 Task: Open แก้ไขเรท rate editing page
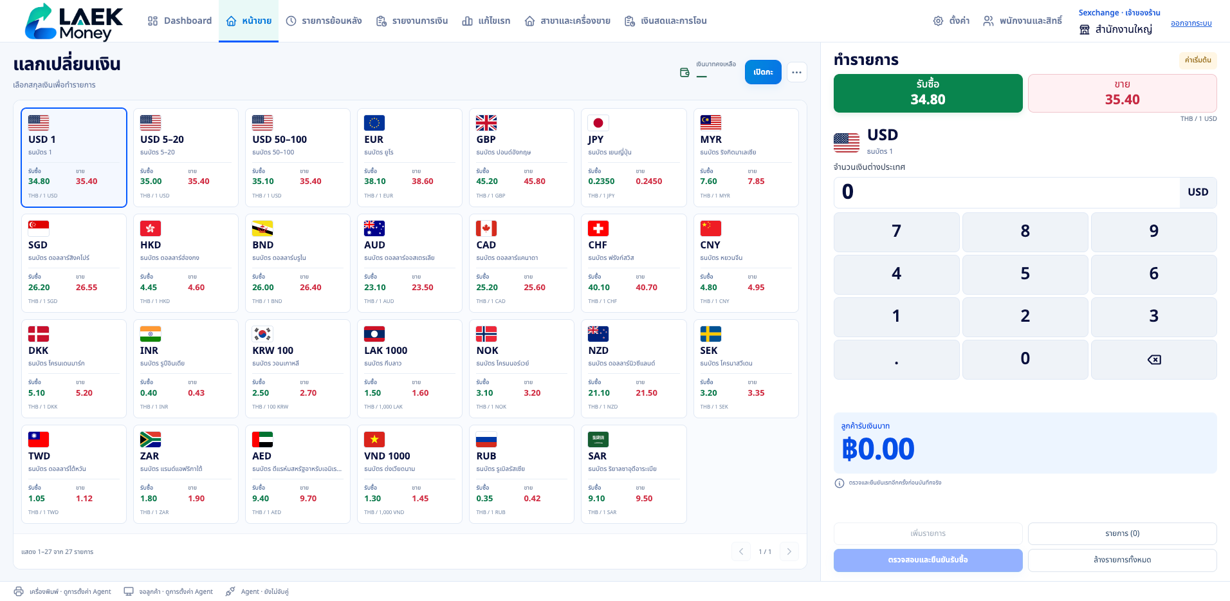click(486, 21)
